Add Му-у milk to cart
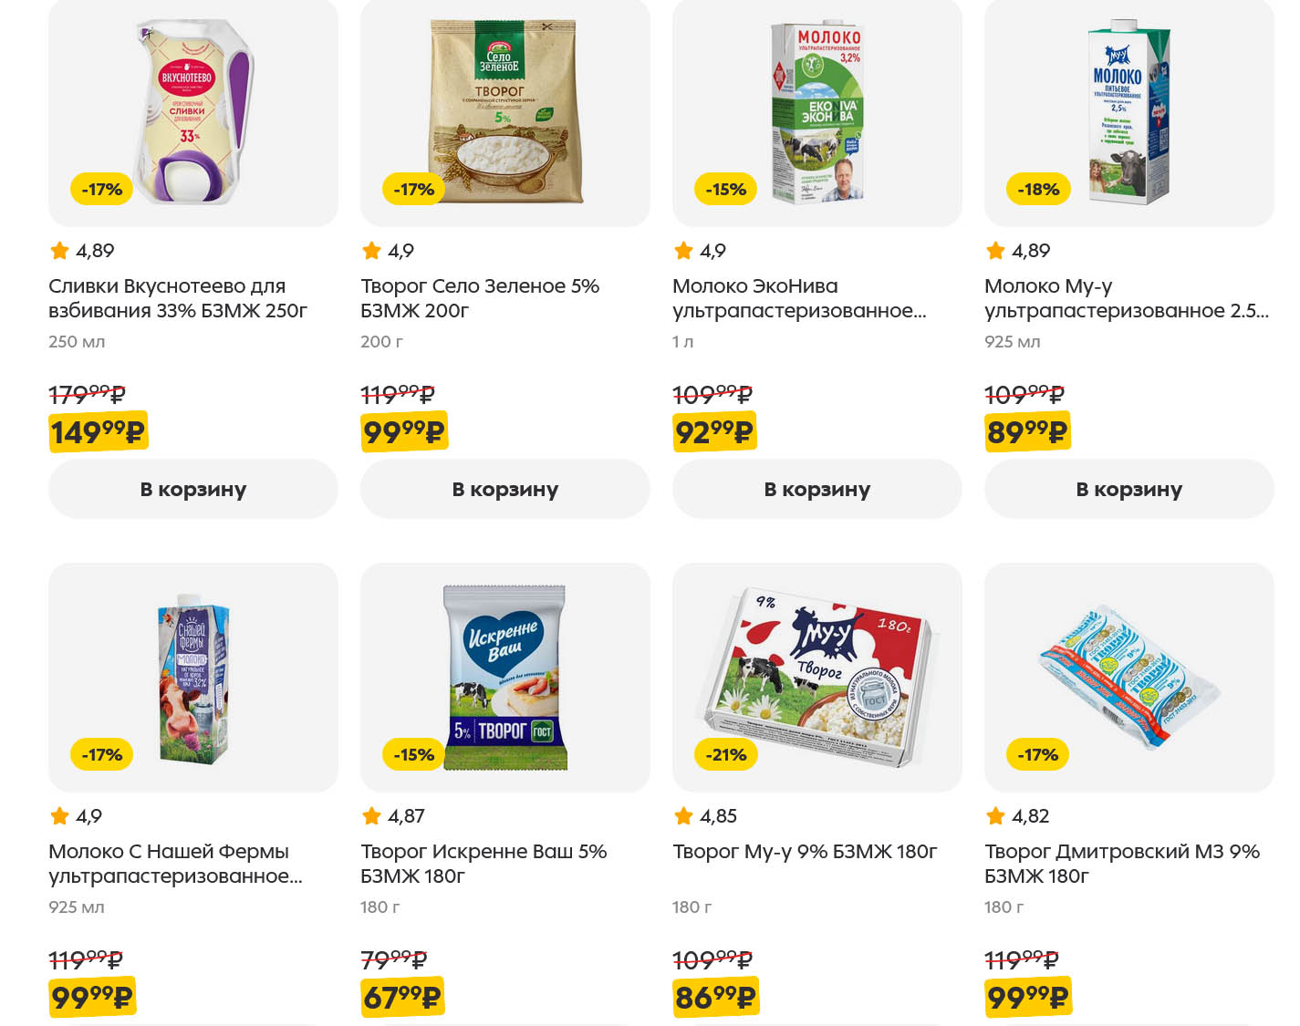This screenshot has height=1026, width=1300. 1128,489
